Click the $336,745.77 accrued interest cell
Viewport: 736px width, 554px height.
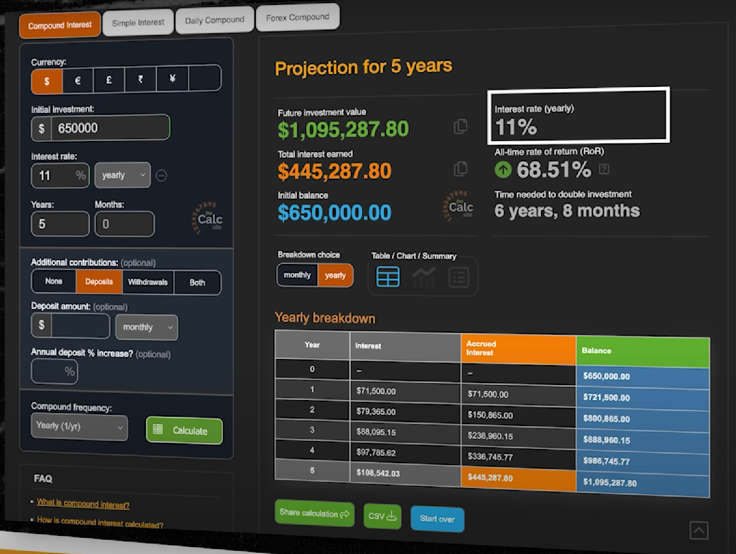coord(518,457)
